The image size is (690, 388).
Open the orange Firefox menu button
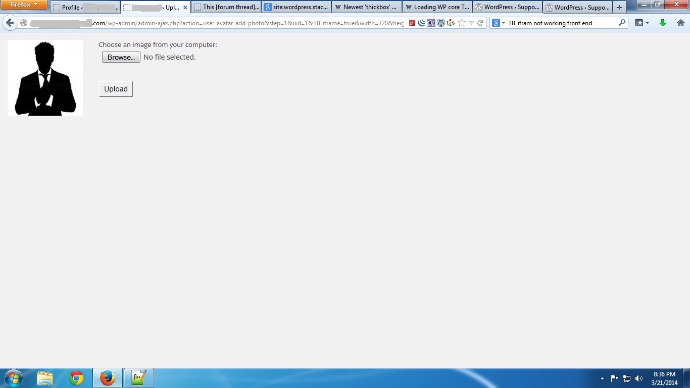pyautogui.click(x=24, y=5)
